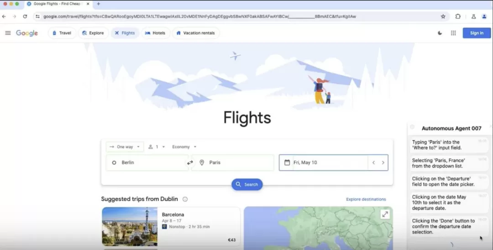Screen dimensions: 493x250
Task: Select the Flights tab
Action: coord(125,33)
